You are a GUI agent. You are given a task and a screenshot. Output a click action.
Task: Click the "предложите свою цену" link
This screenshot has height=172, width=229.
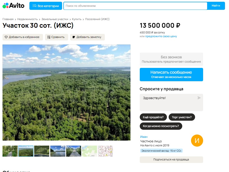coord(161,36)
